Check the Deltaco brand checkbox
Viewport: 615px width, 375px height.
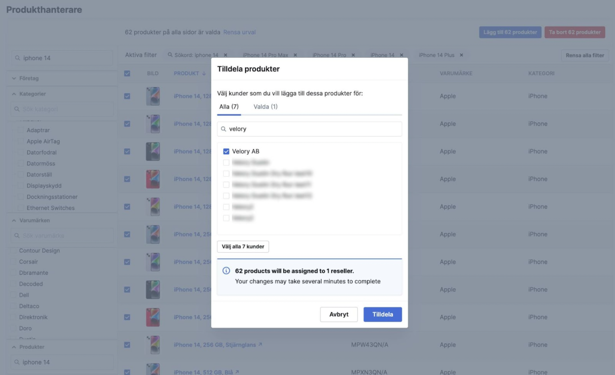pos(13,306)
